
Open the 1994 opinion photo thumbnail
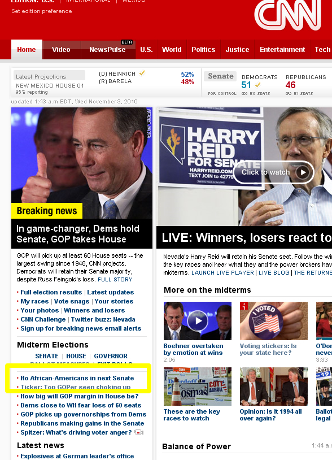click(274, 387)
